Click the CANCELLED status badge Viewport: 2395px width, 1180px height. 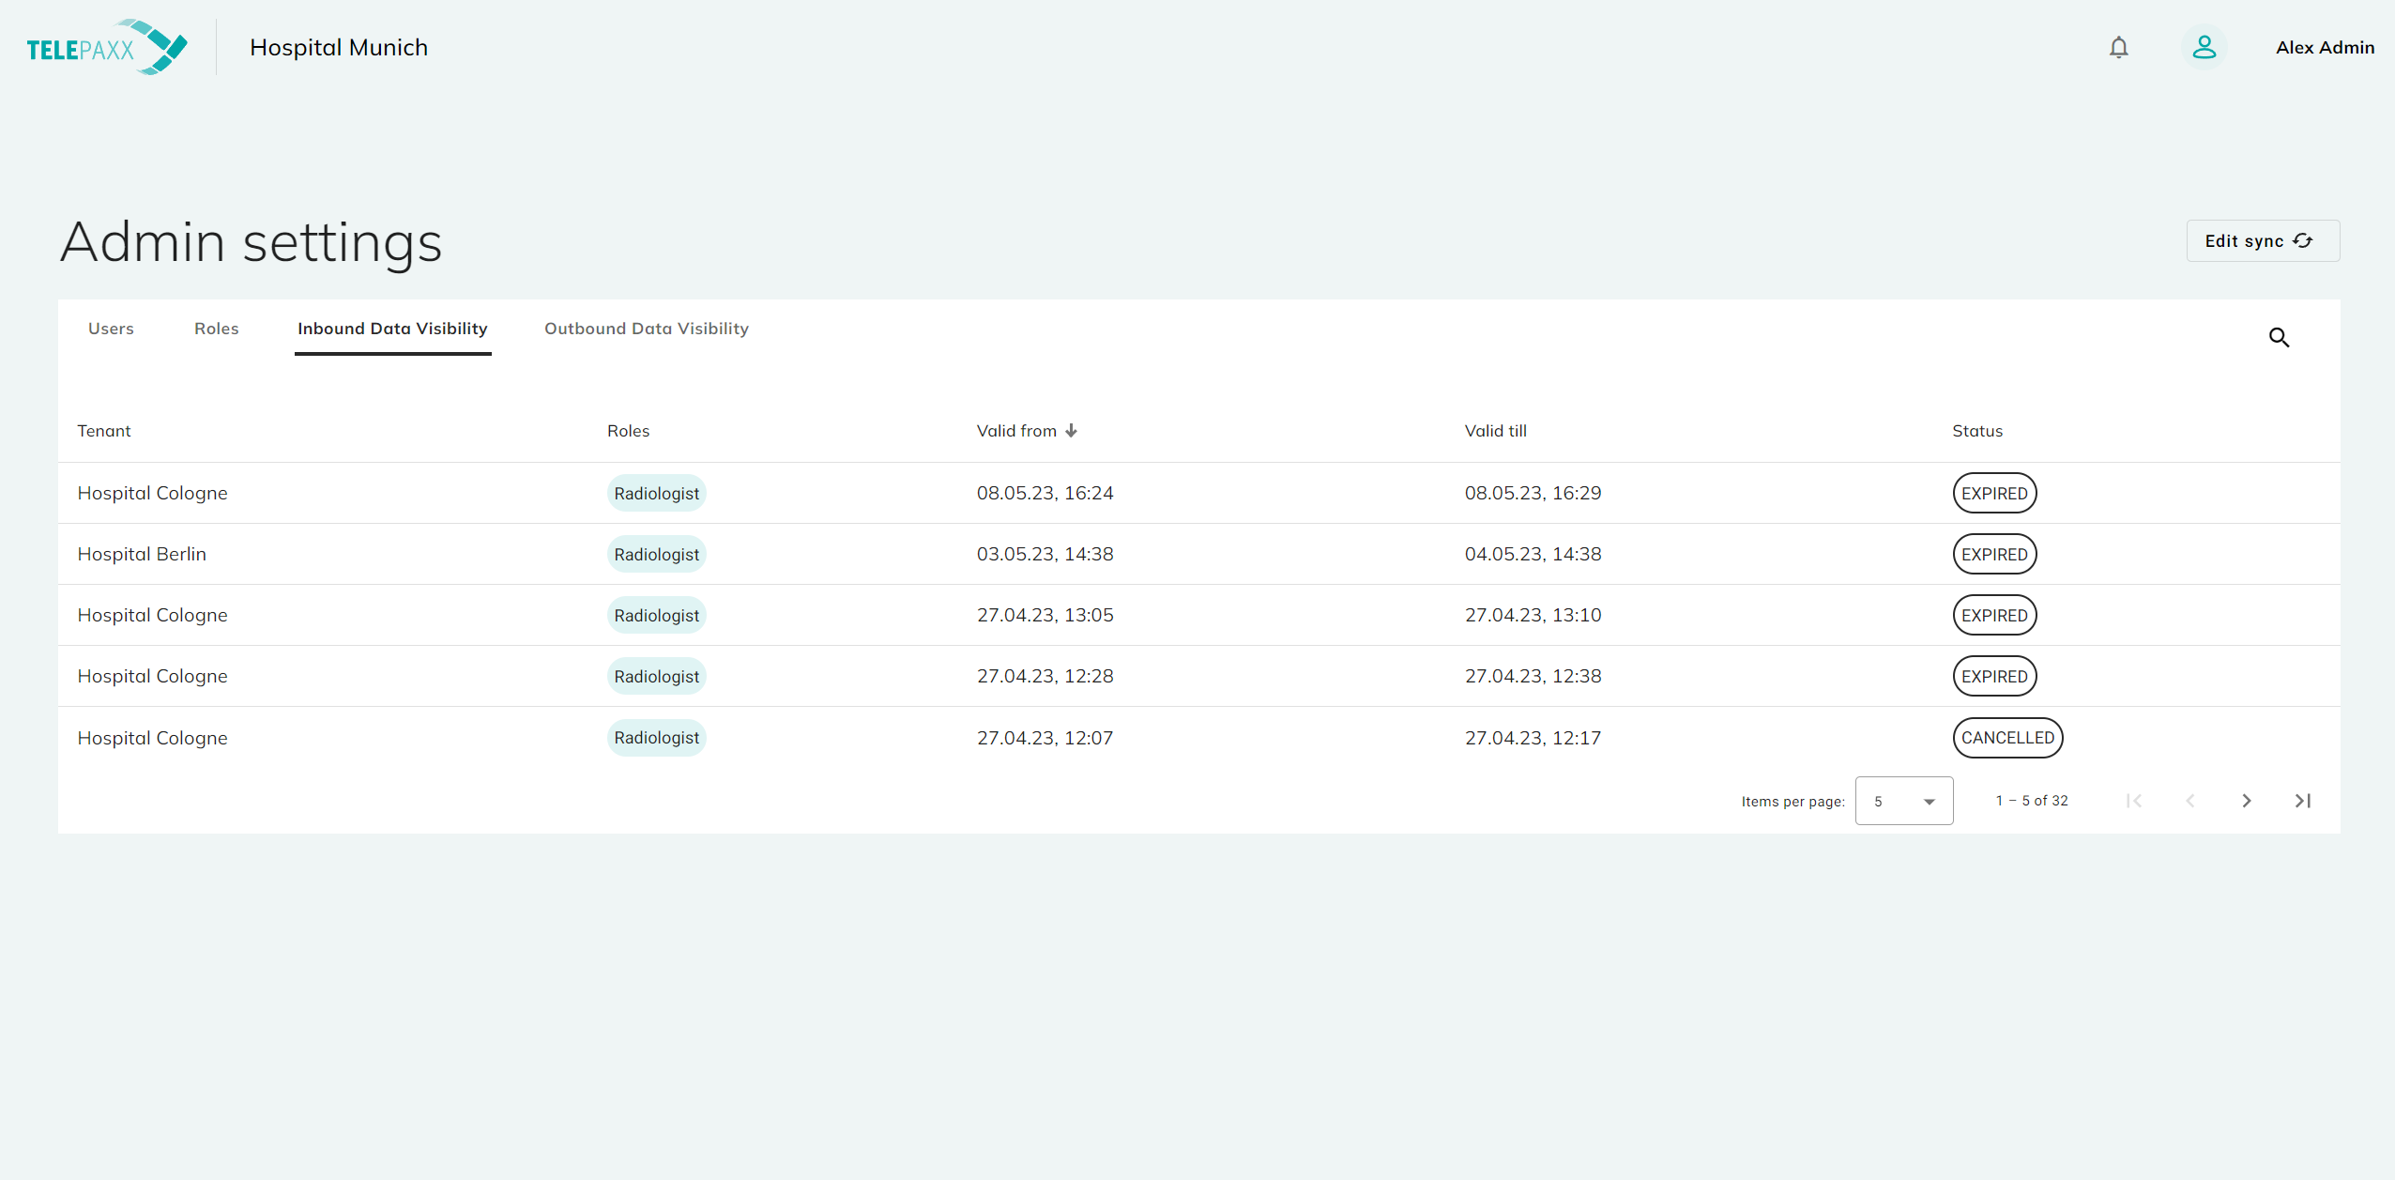[2007, 738]
